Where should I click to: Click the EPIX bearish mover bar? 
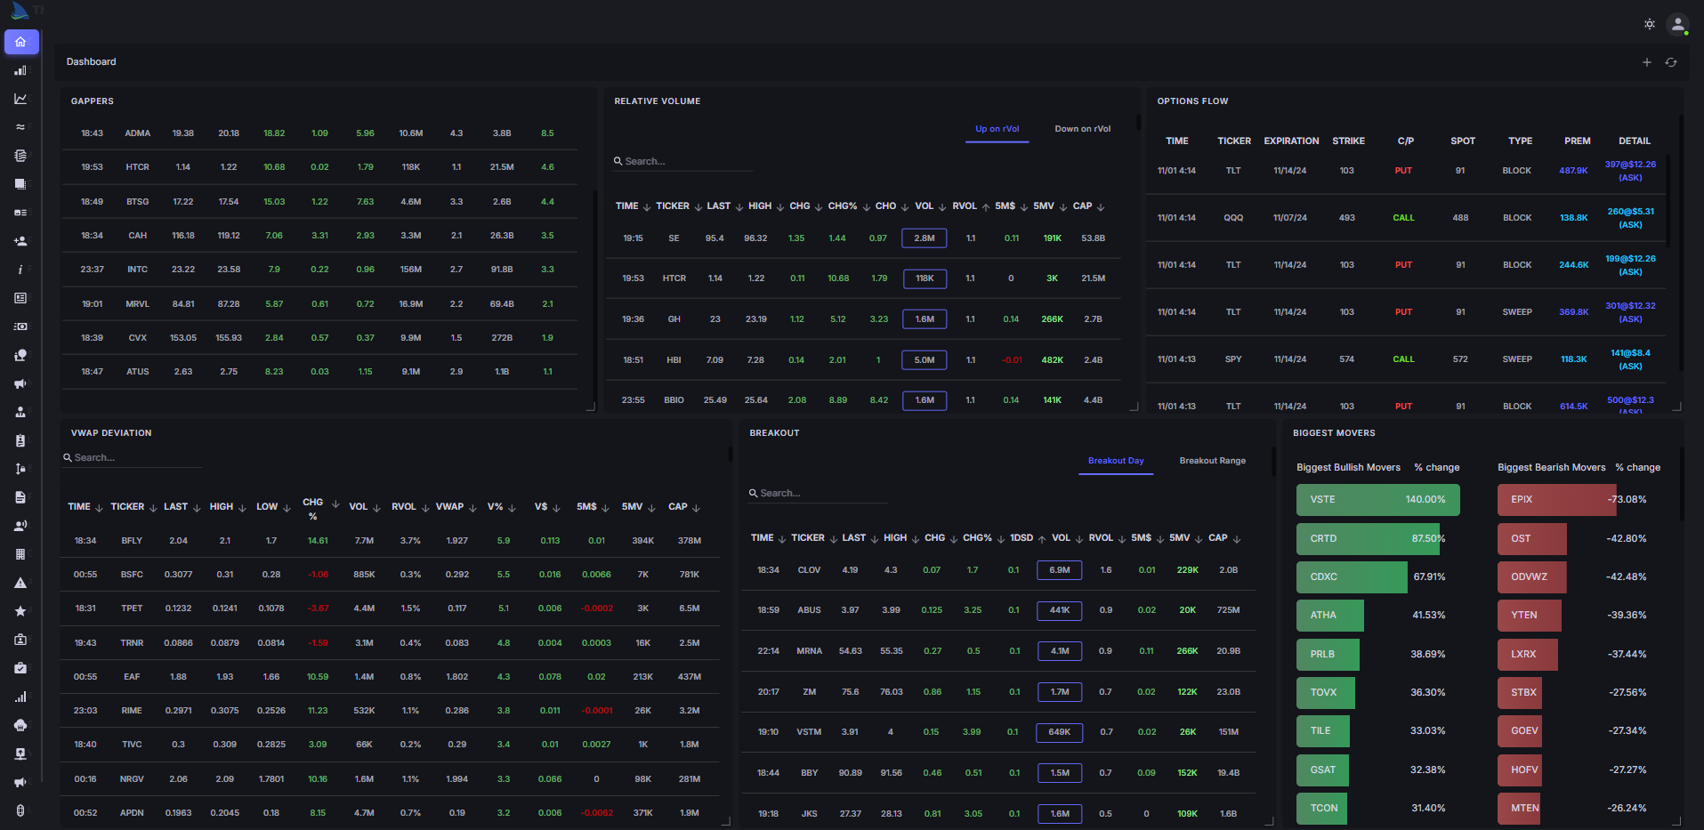(x=1557, y=500)
